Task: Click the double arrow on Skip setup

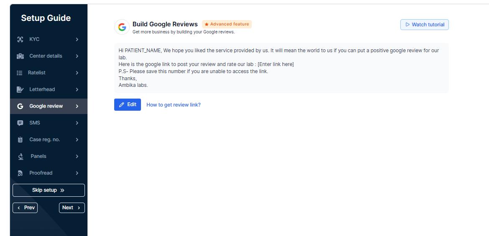Action: 62,190
